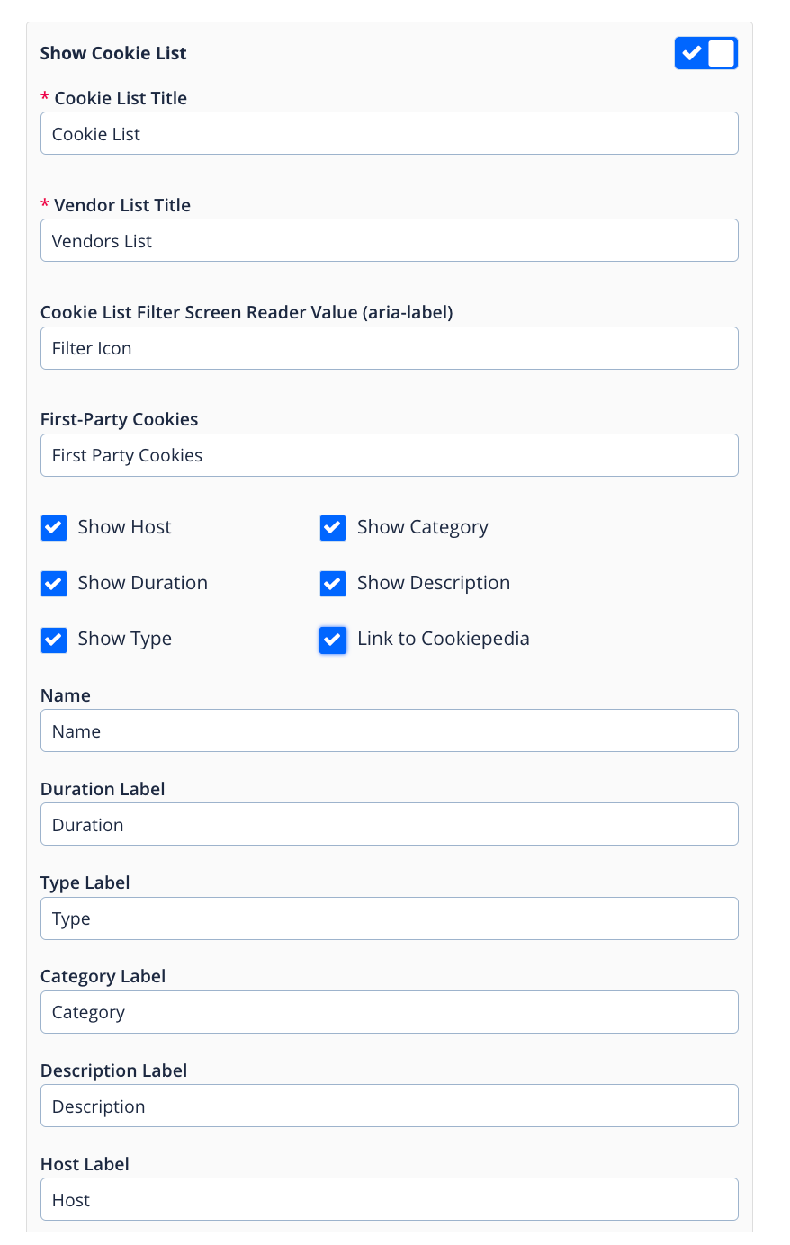
Task: Click the Link to Cookiepedia label
Action: [x=443, y=640]
